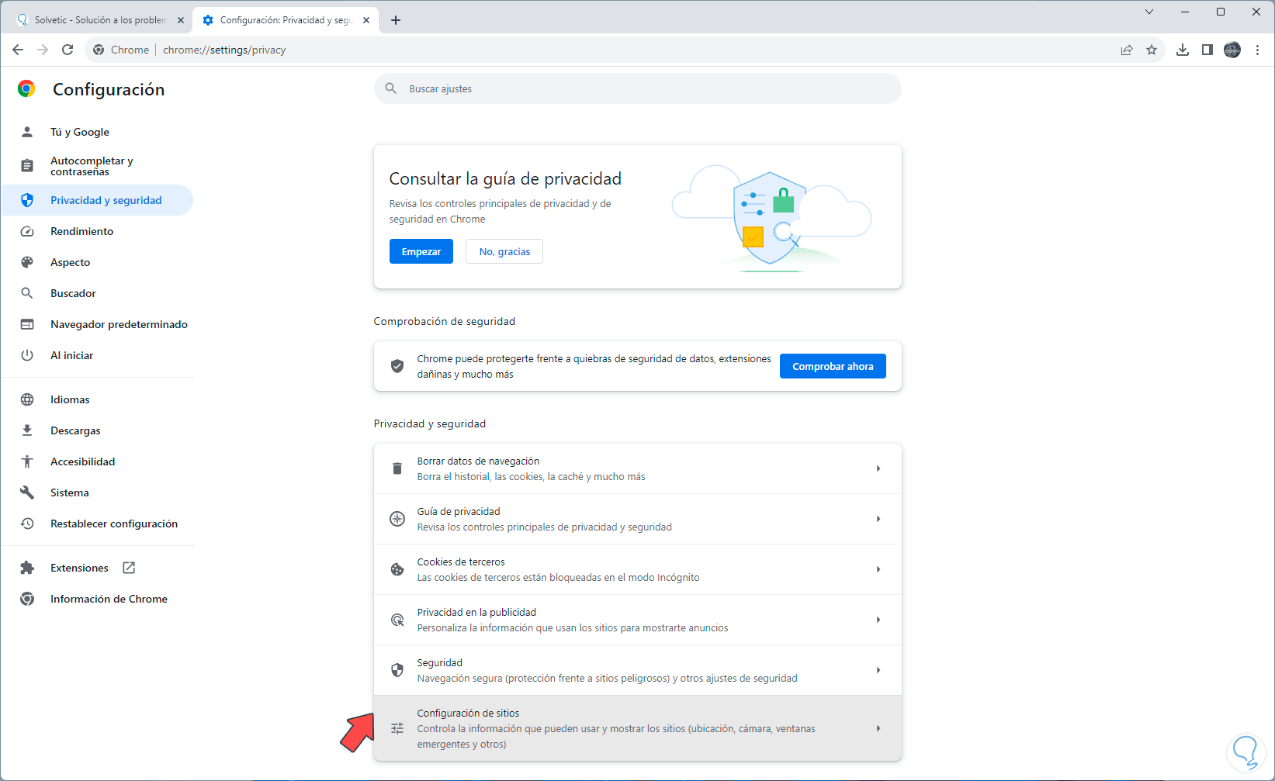Toggle the side panel icon
Image resolution: width=1275 pixels, height=781 pixels.
point(1207,50)
